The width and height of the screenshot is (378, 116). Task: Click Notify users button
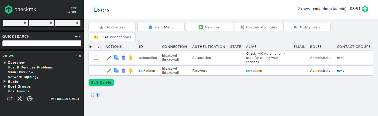(307, 27)
